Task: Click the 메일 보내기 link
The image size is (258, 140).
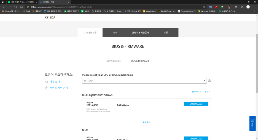Action: pos(56,82)
